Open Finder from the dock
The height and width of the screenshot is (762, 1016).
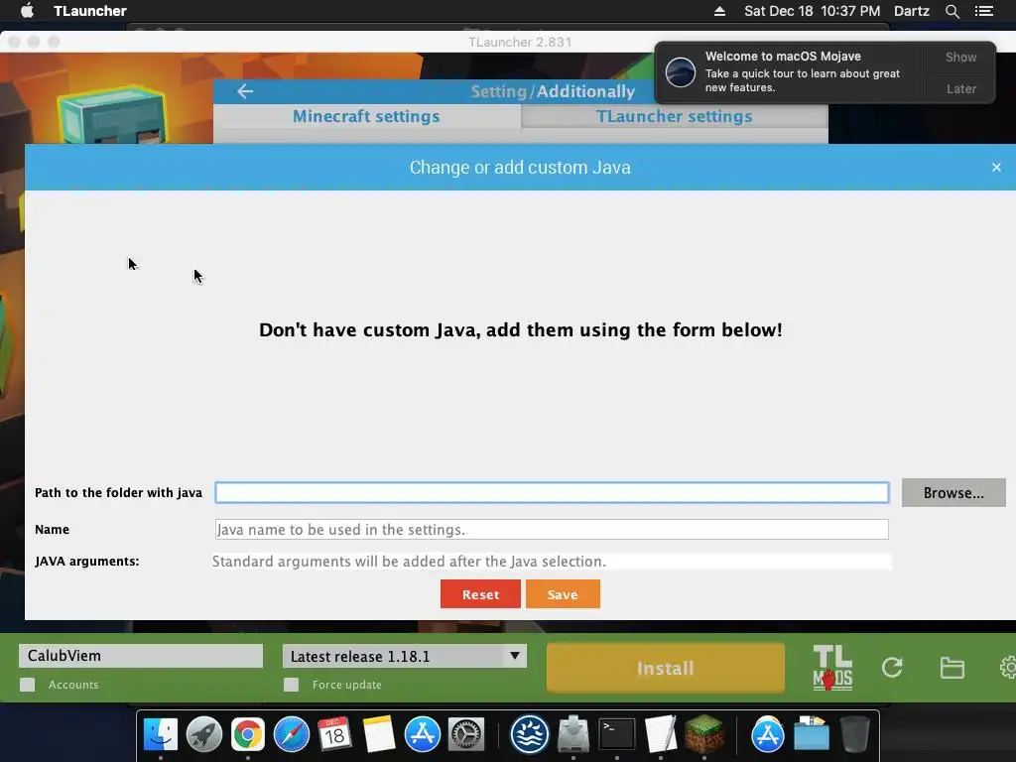(160, 735)
